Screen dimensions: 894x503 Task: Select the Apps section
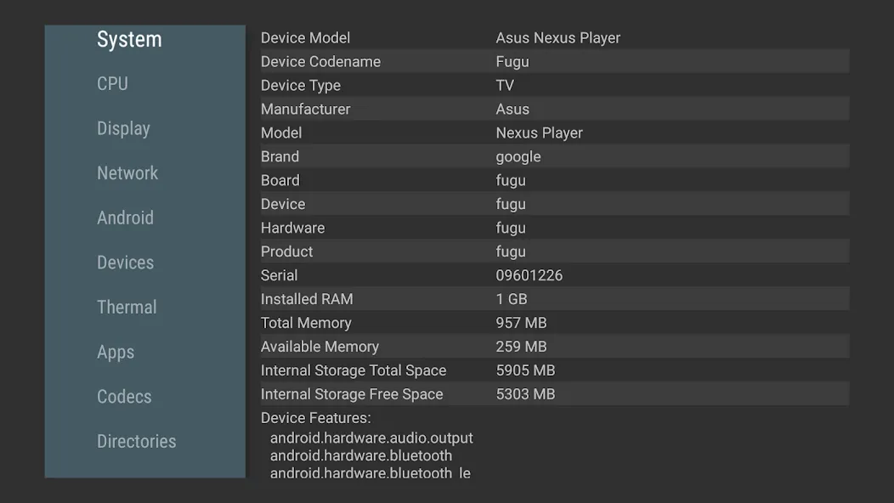click(116, 352)
